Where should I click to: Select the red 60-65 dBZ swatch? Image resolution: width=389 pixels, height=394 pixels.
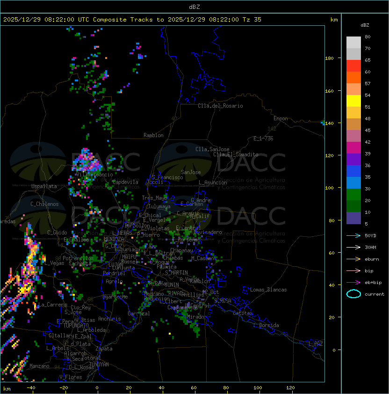[353, 66]
